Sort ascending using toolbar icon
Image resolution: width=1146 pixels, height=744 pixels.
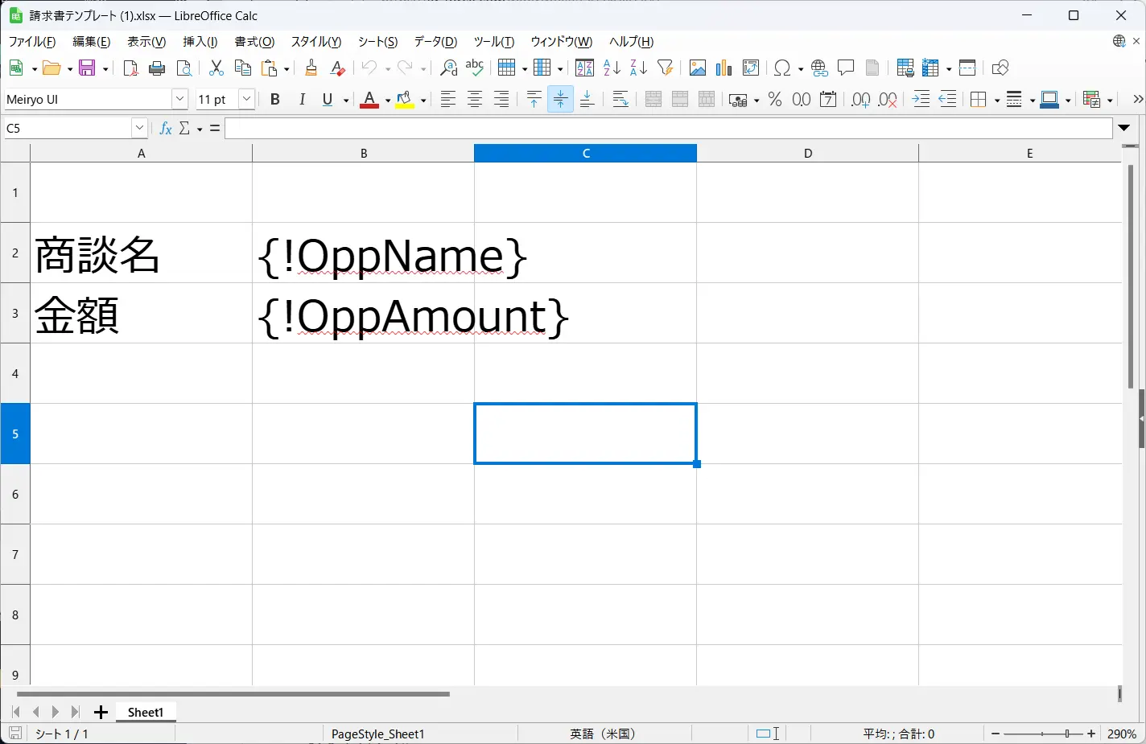click(x=612, y=68)
